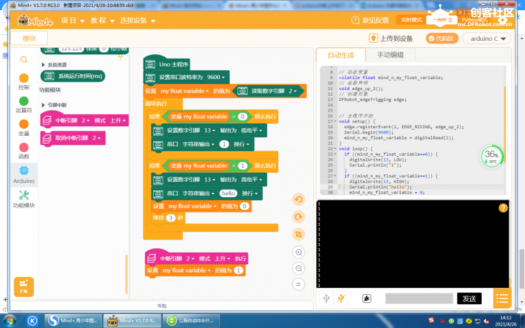Select the 控制 category circle
Image resolution: width=525 pixels, height=328 pixels.
pos(24,78)
